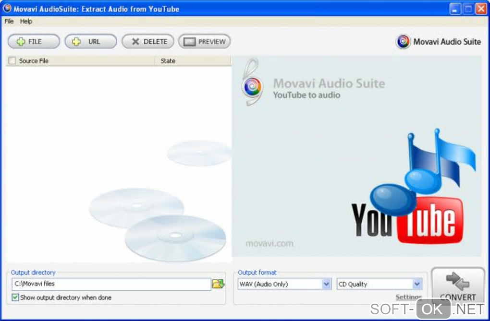Click the FILE add button
This screenshot has width=490, height=321.
34,42
